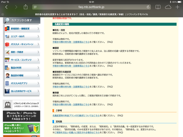This screenshot has width=183, height=137.
Task: Click the 豆知識 section heading
Action: [59, 122]
